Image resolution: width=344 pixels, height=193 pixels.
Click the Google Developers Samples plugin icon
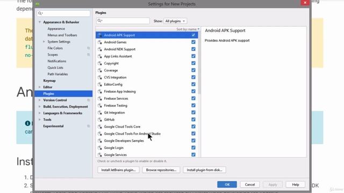100,140
